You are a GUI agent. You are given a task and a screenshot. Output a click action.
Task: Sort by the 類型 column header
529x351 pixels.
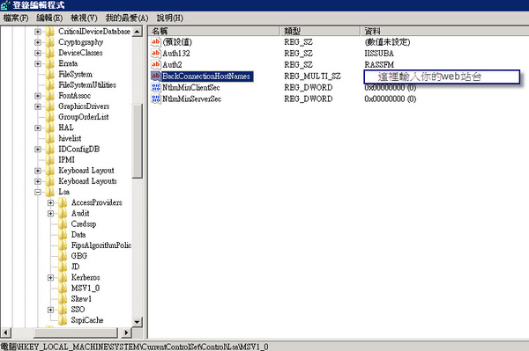[320, 32]
